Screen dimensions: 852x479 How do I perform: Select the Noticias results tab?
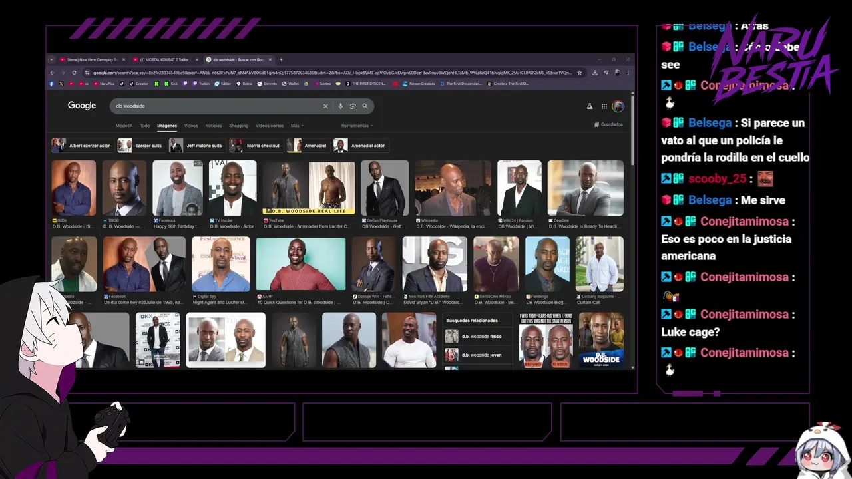pyautogui.click(x=214, y=126)
